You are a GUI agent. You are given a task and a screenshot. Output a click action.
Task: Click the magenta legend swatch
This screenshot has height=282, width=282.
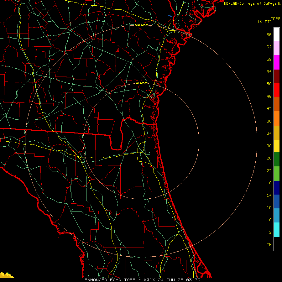(x=277, y=62)
